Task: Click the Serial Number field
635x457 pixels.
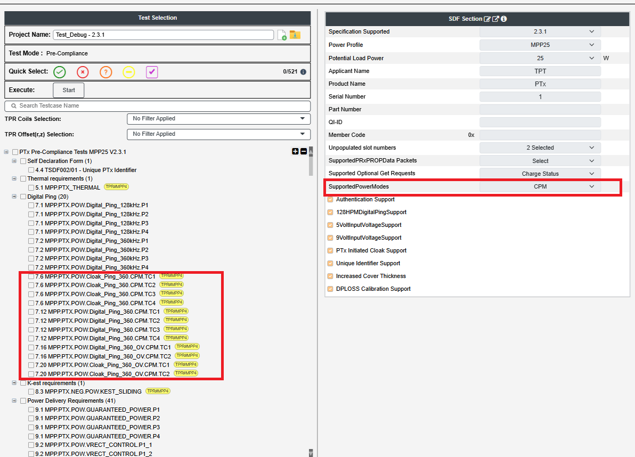Action: (x=540, y=97)
